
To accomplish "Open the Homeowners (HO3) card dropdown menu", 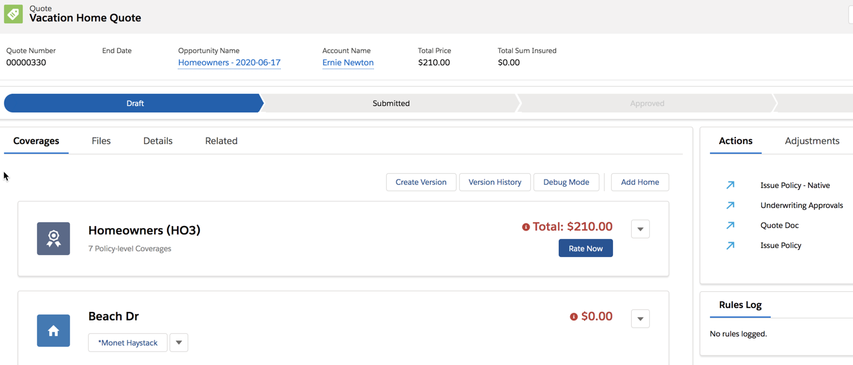I will click(640, 229).
